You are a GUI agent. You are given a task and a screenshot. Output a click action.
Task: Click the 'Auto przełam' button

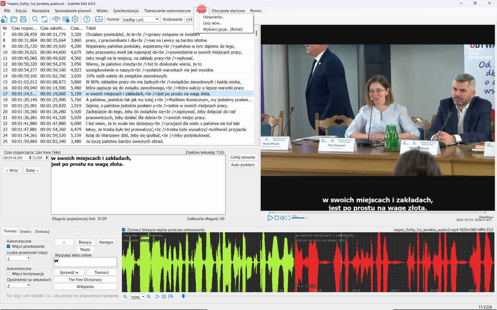tap(243, 165)
